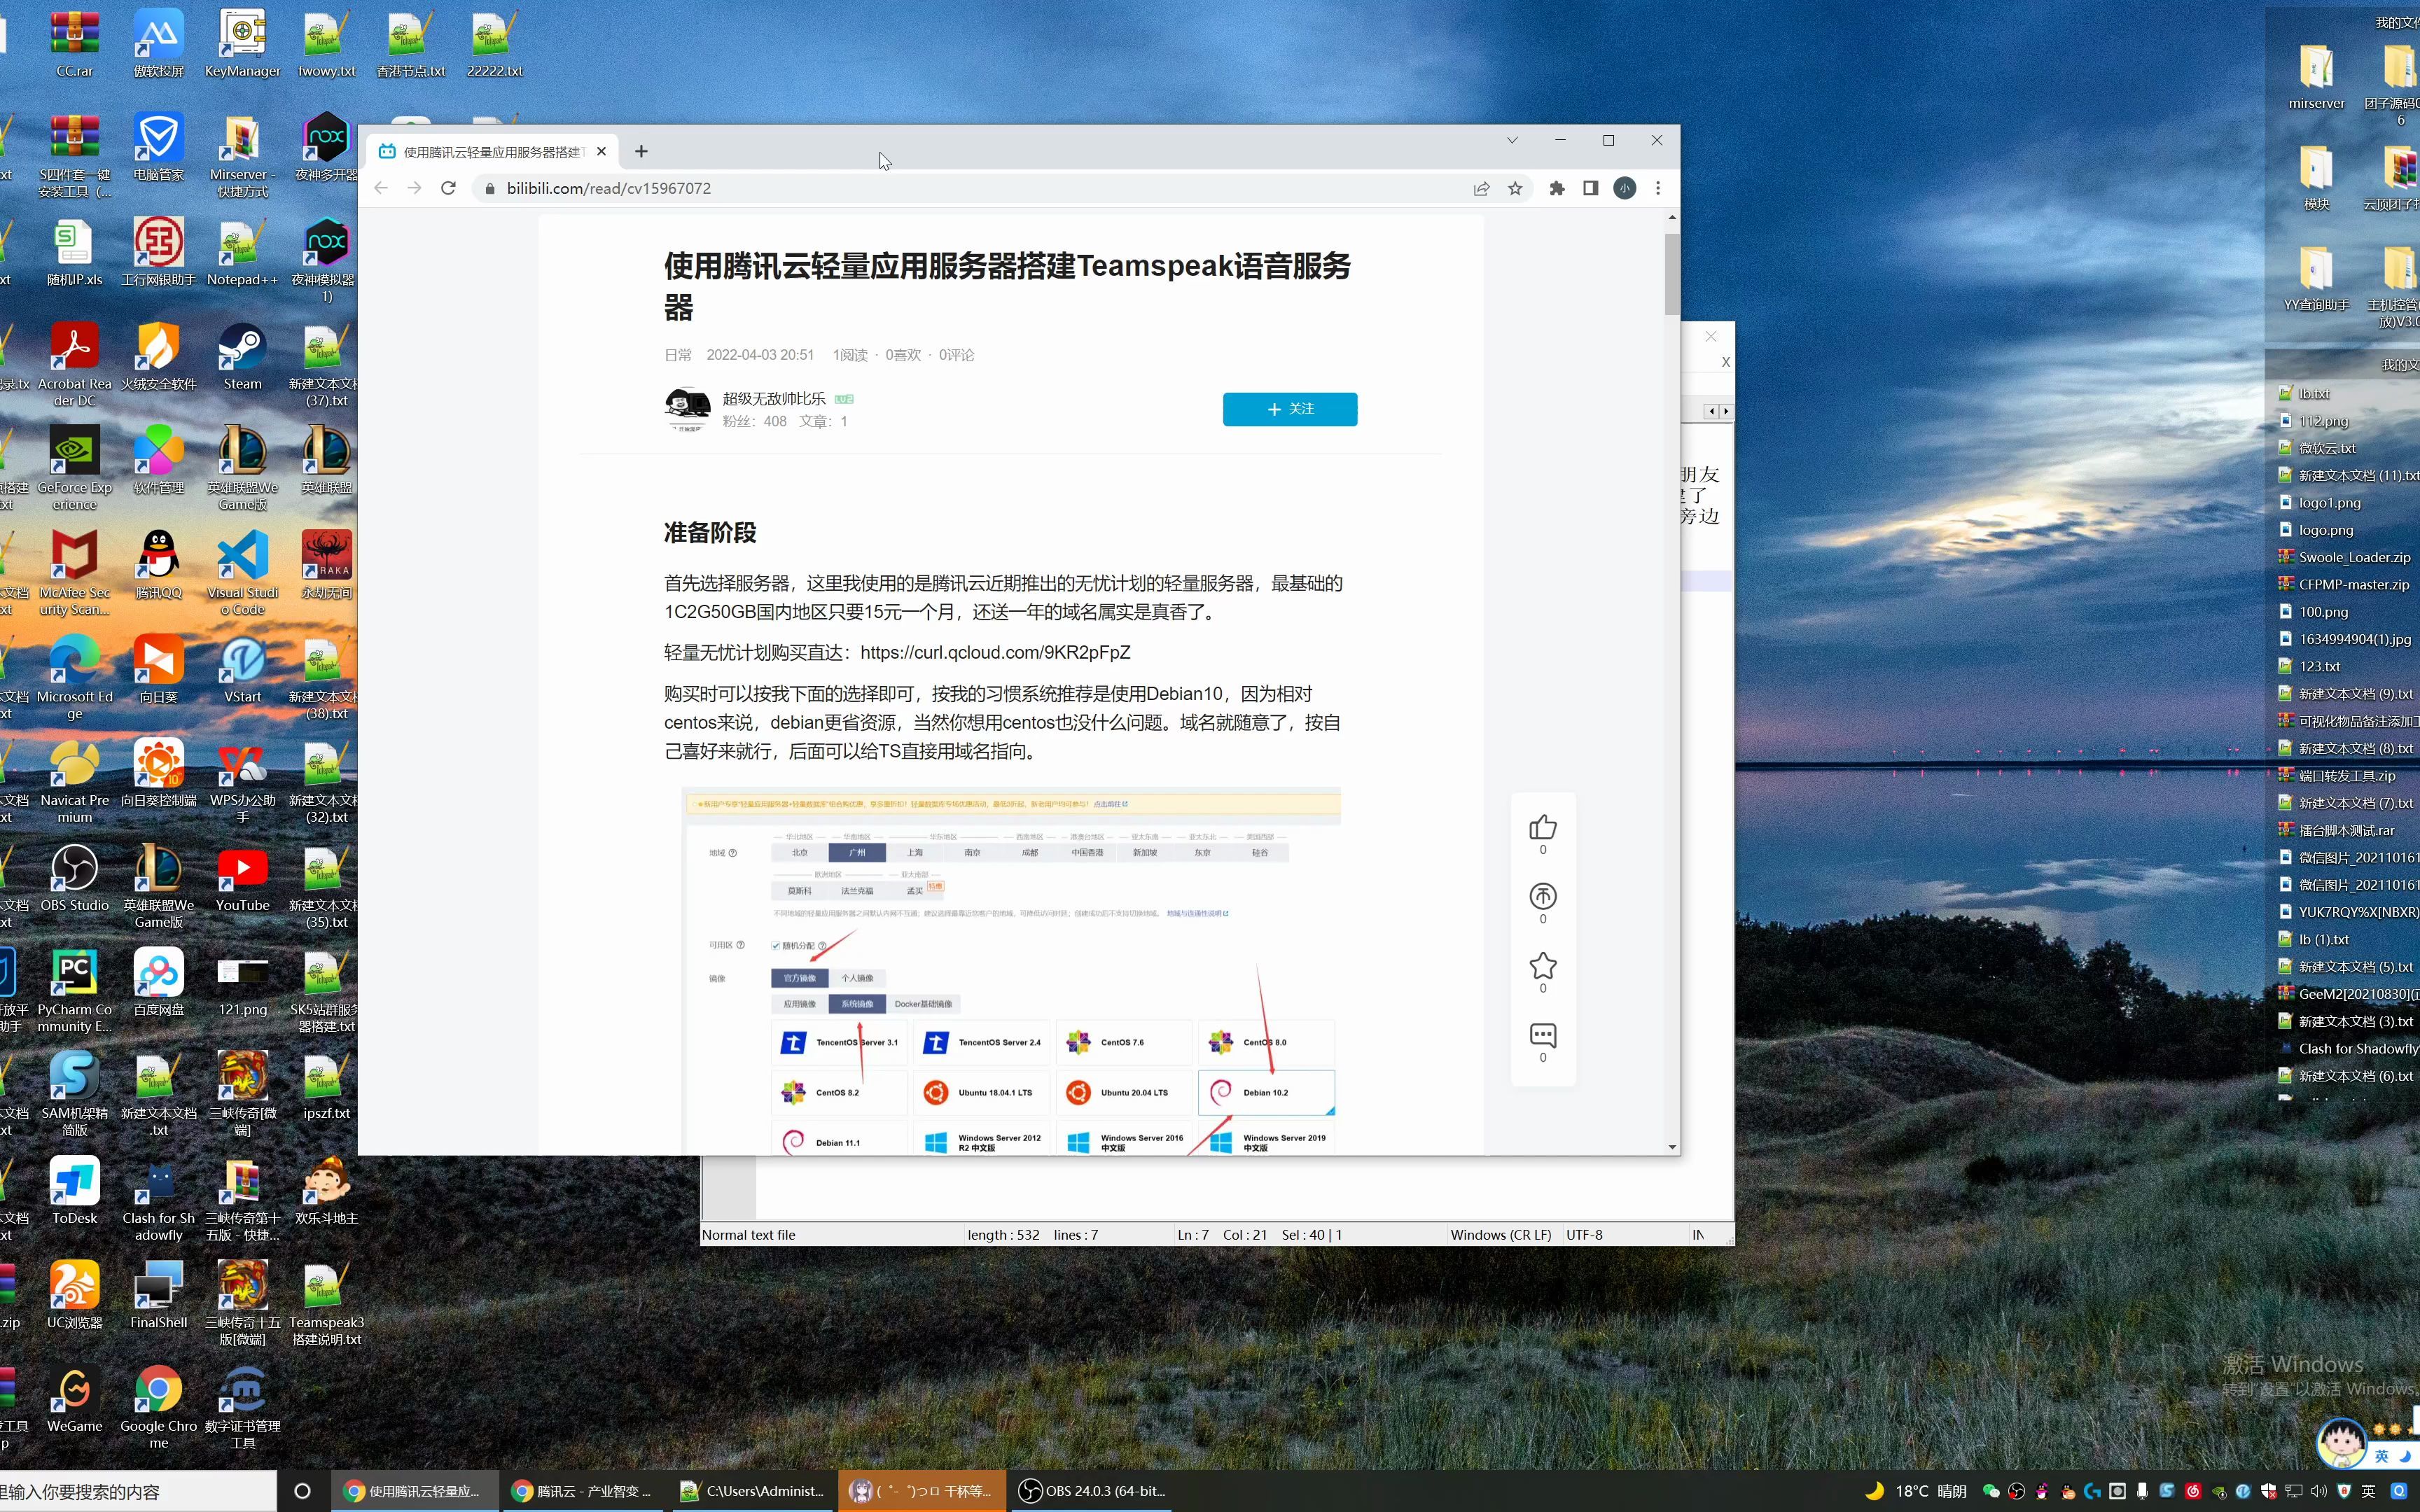Click the weather 18°C 晴朗 tray widget
The image size is (2420, 1512).
[1915, 1491]
